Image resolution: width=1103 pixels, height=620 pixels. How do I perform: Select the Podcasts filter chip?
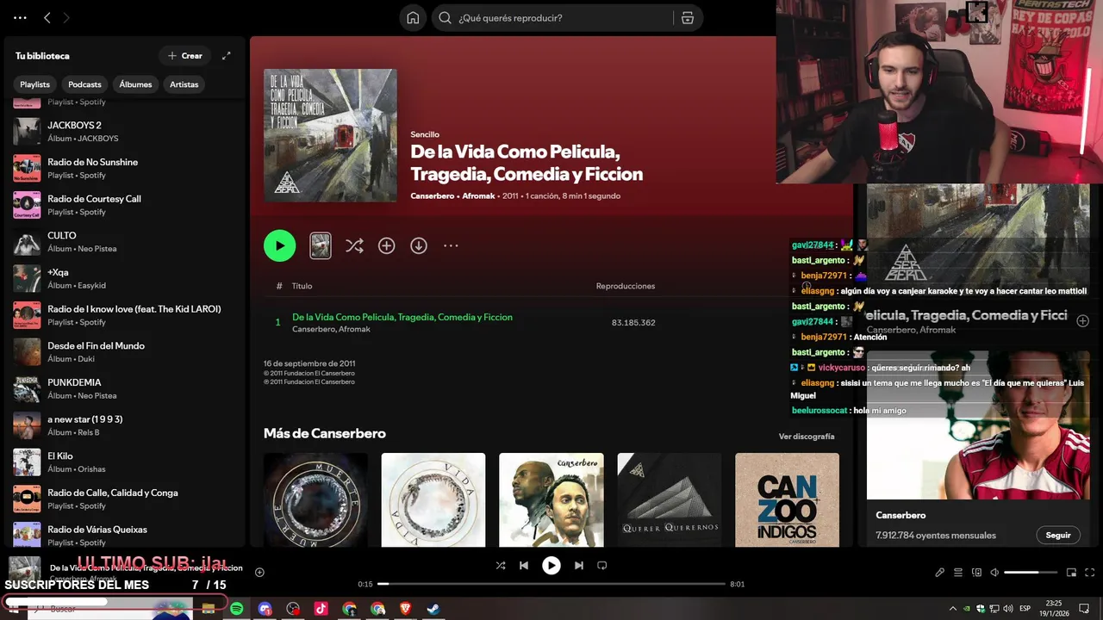point(84,84)
